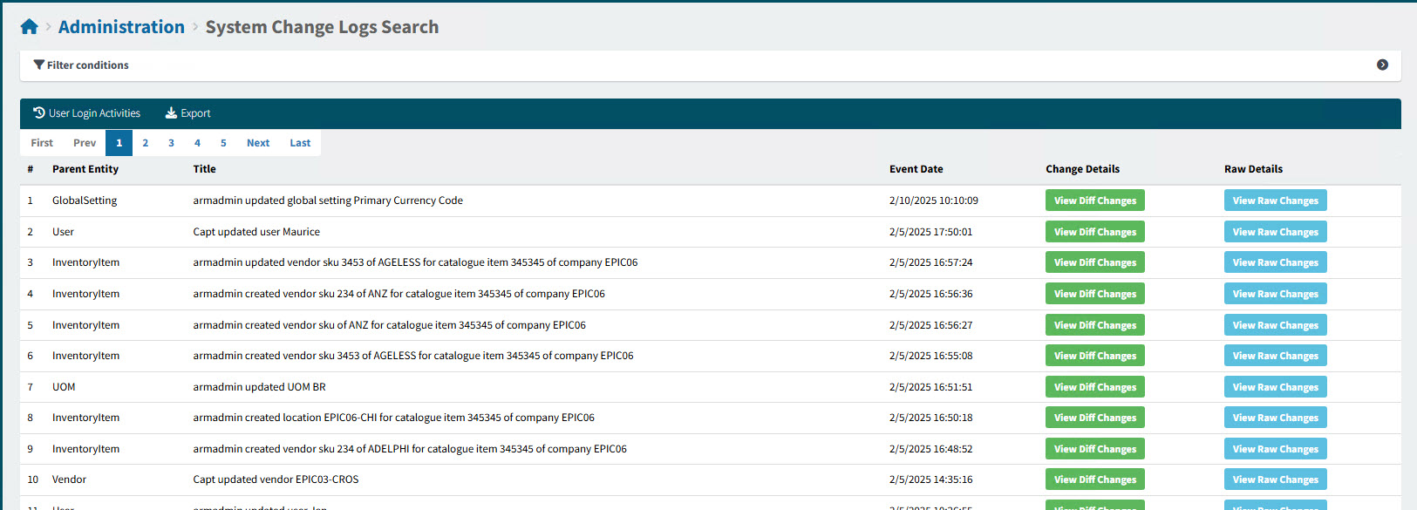Click the home icon in breadcrumb
The height and width of the screenshot is (510, 1417).
(x=29, y=27)
